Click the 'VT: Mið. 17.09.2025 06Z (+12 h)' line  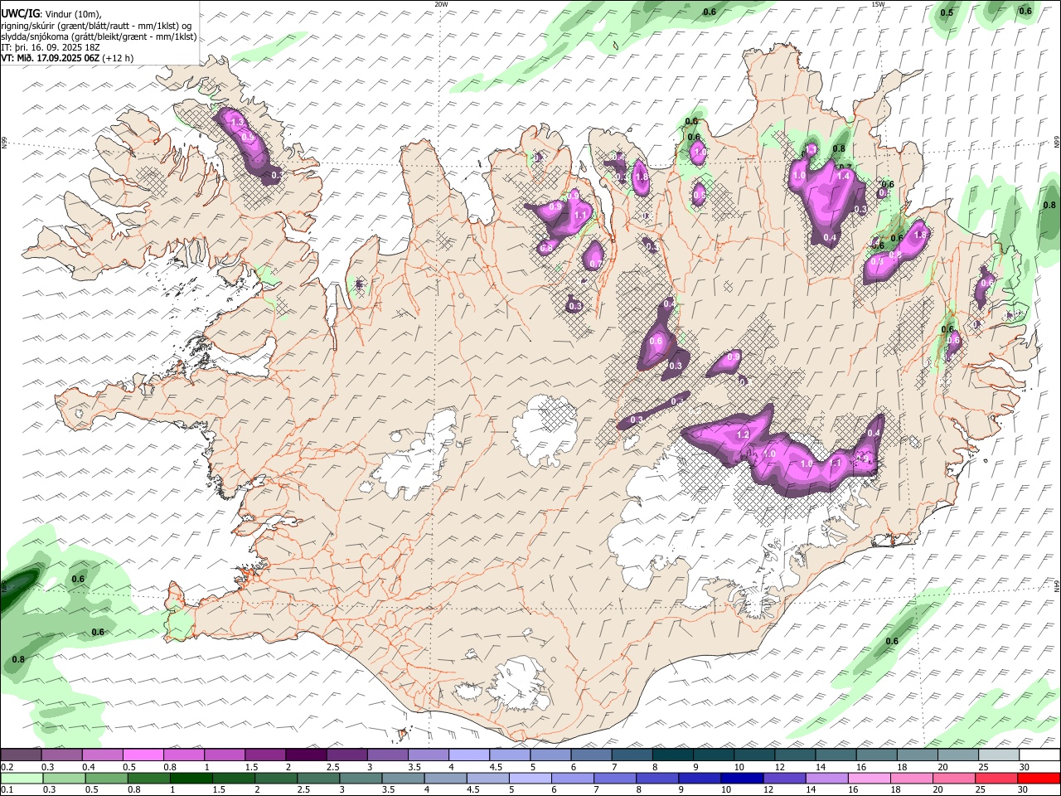(67, 58)
